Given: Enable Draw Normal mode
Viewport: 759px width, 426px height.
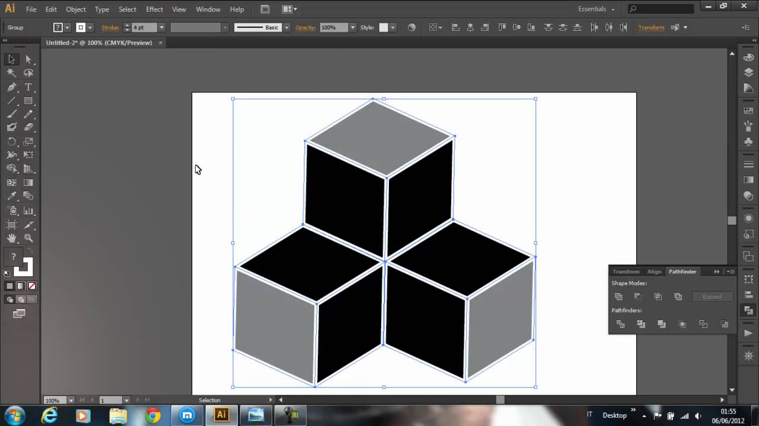Looking at the screenshot, I should pyautogui.click(x=9, y=299).
